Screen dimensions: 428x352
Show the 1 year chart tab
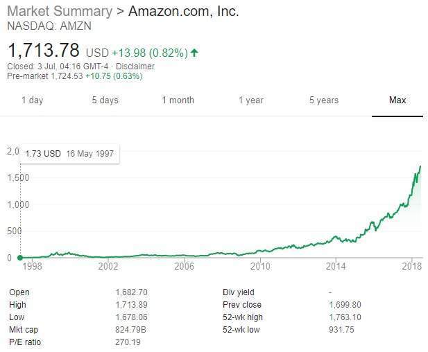250,100
